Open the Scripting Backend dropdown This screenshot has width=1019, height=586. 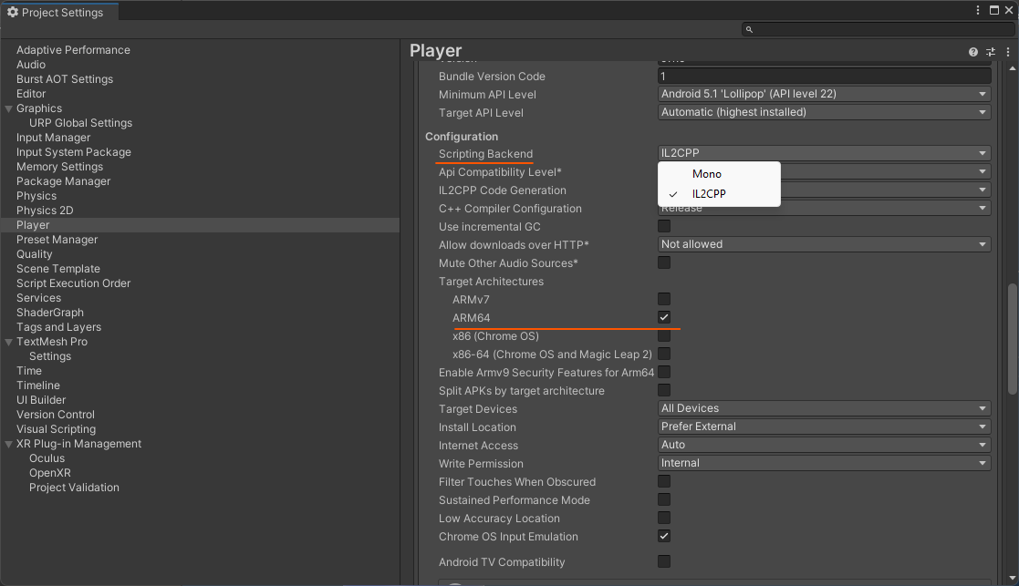[824, 153]
